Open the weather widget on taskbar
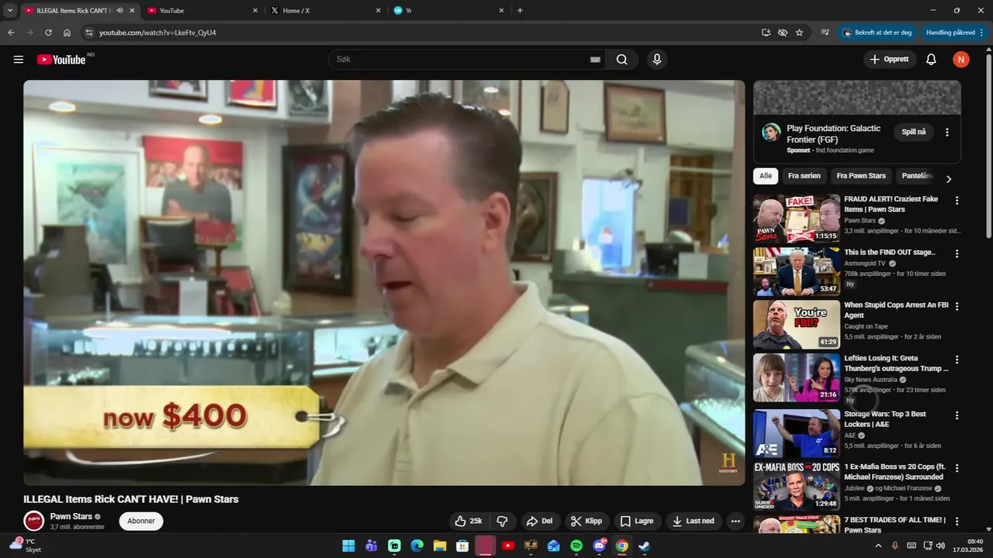Viewport: 993px width, 558px height. [x=25, y=546]
